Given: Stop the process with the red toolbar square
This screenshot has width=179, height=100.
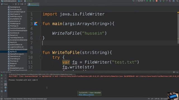Looking at the screenshot, I should click(157, 1).
